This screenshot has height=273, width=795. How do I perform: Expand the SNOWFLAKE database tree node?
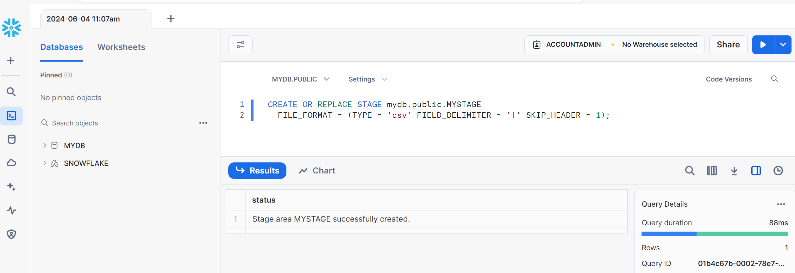tap(45, 163)
